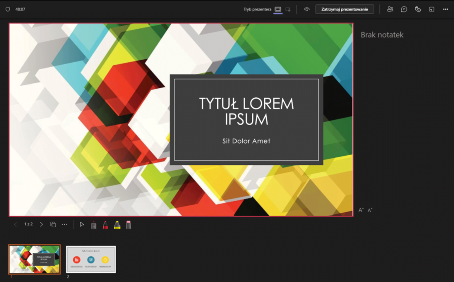Image resolution: width=454 pixels, height=282 pixels.
Task: Decrease notes font size
Action: click(x=370, y=210)
